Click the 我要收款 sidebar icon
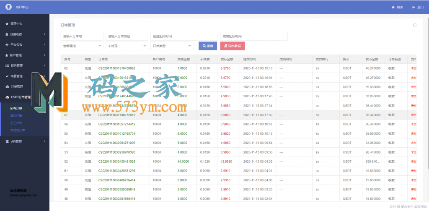The height and width of the screenshot is (211, 429). pyautogui.click(x=7, y=34)
